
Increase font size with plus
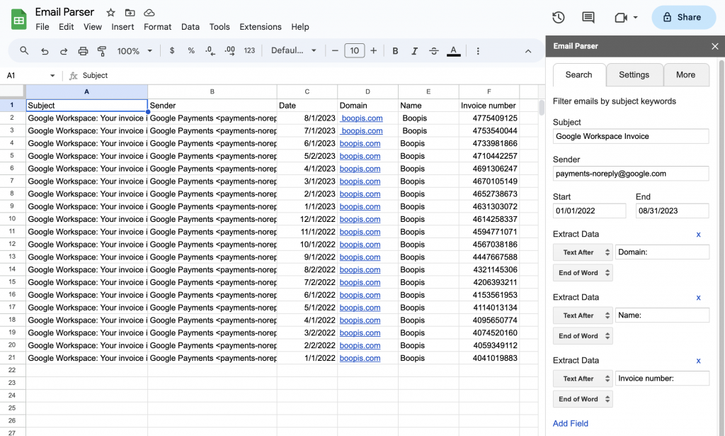pyautogui.click(x=374, y=50)
